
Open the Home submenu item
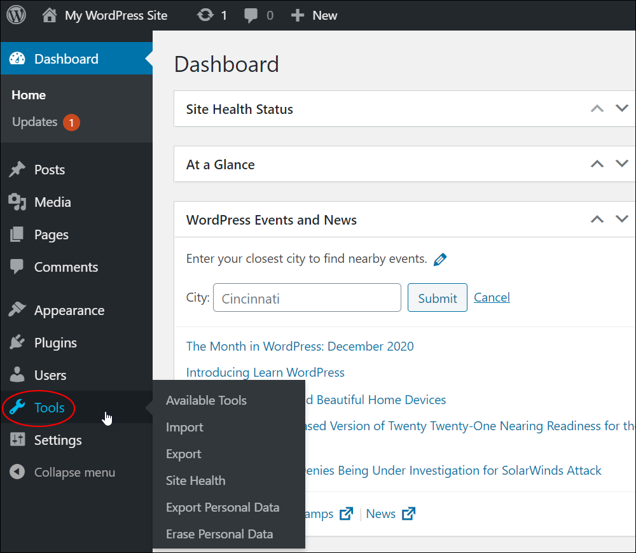pyautogui.click(x=29, y=95)
